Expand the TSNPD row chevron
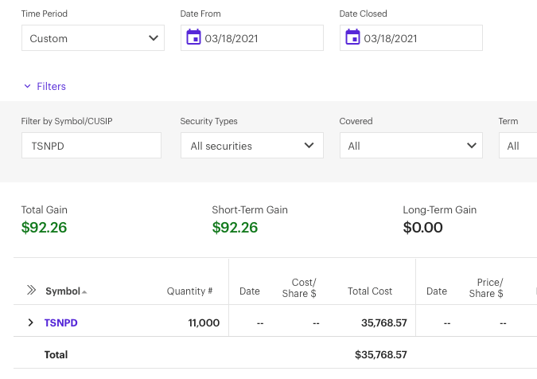This screenshot has height=379, width=537. coord(31,322)
